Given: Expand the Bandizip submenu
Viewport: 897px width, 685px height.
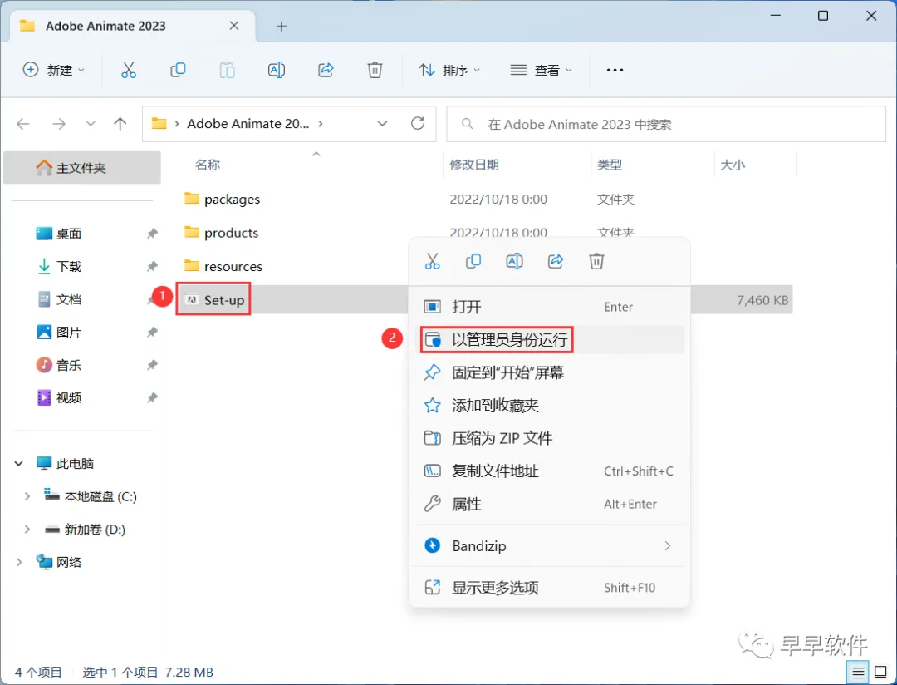Looking at the screenshot, I should [667, 546].
